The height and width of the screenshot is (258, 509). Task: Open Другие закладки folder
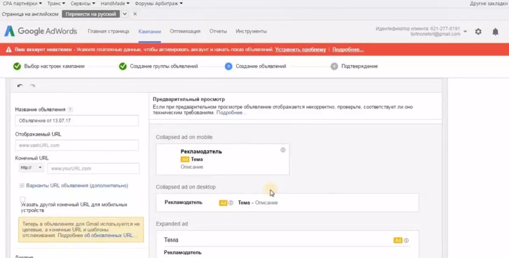tap(489, 3)
